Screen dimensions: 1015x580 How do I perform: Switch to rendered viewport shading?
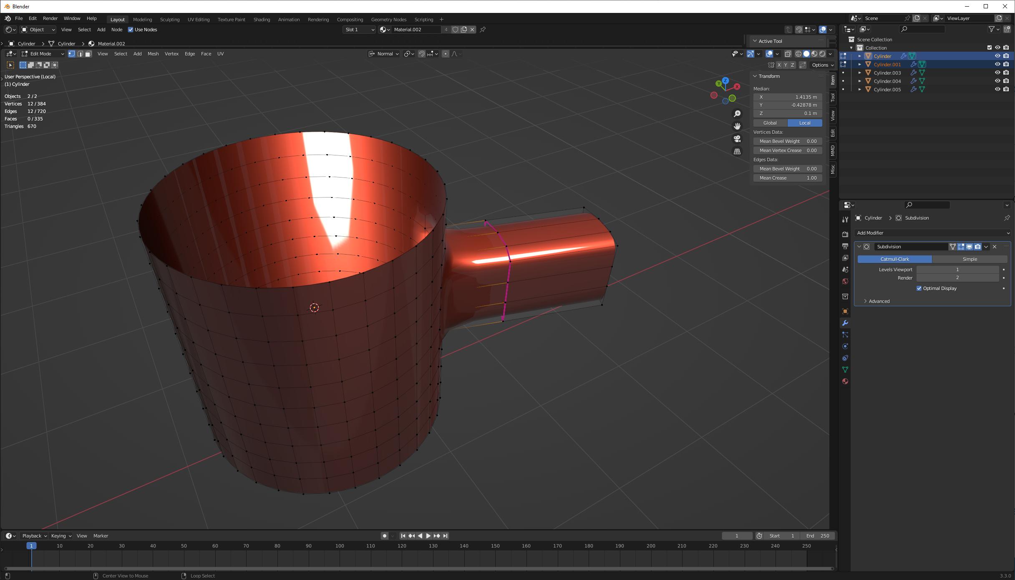pyautogui.click(x=822, y=54)
